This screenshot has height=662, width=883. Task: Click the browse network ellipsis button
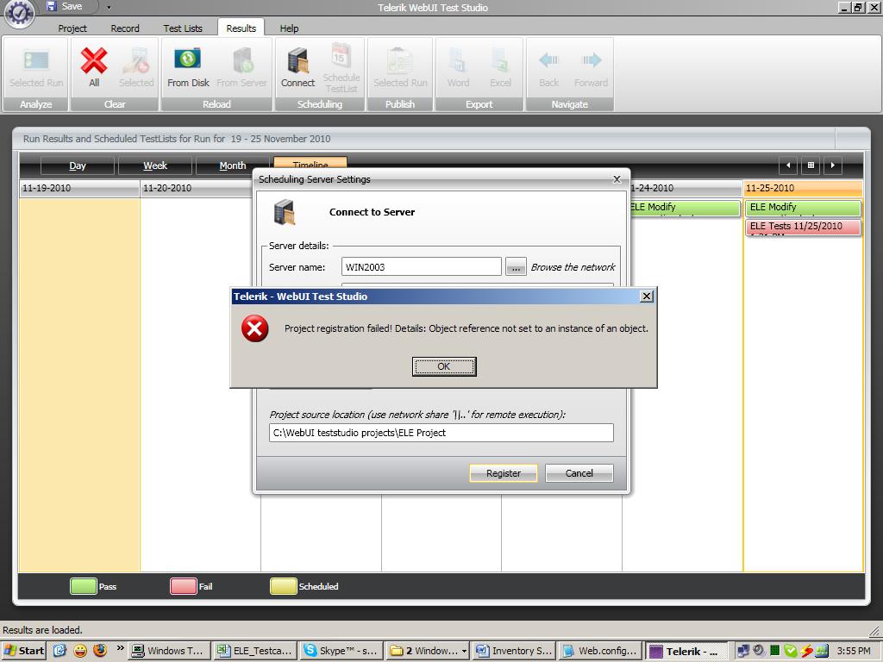516,267
